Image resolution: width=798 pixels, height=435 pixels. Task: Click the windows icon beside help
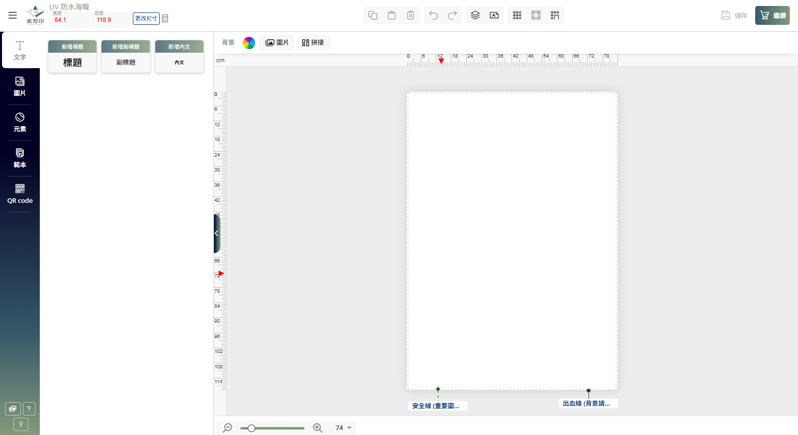pos(13,409)
